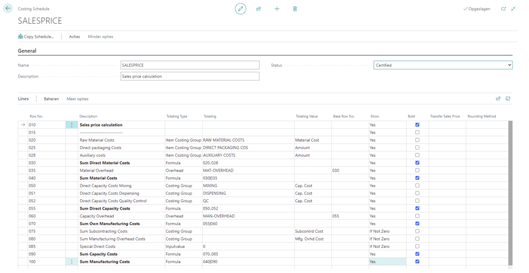This screenshot has height=273, width=529.
Task: Go back with the arrow button
Action: [x=8, y=9]
